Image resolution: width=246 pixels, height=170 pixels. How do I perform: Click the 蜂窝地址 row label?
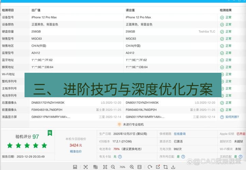[x=8, y=67]
